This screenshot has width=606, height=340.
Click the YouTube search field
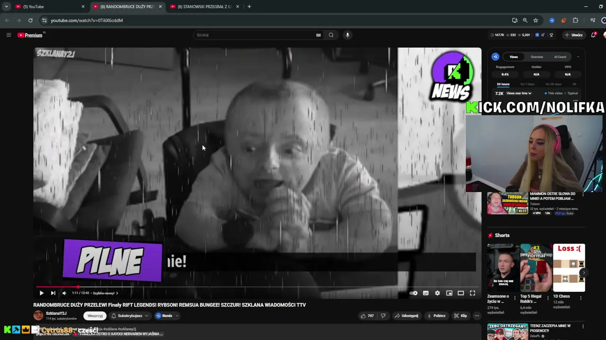coord(256,35)
